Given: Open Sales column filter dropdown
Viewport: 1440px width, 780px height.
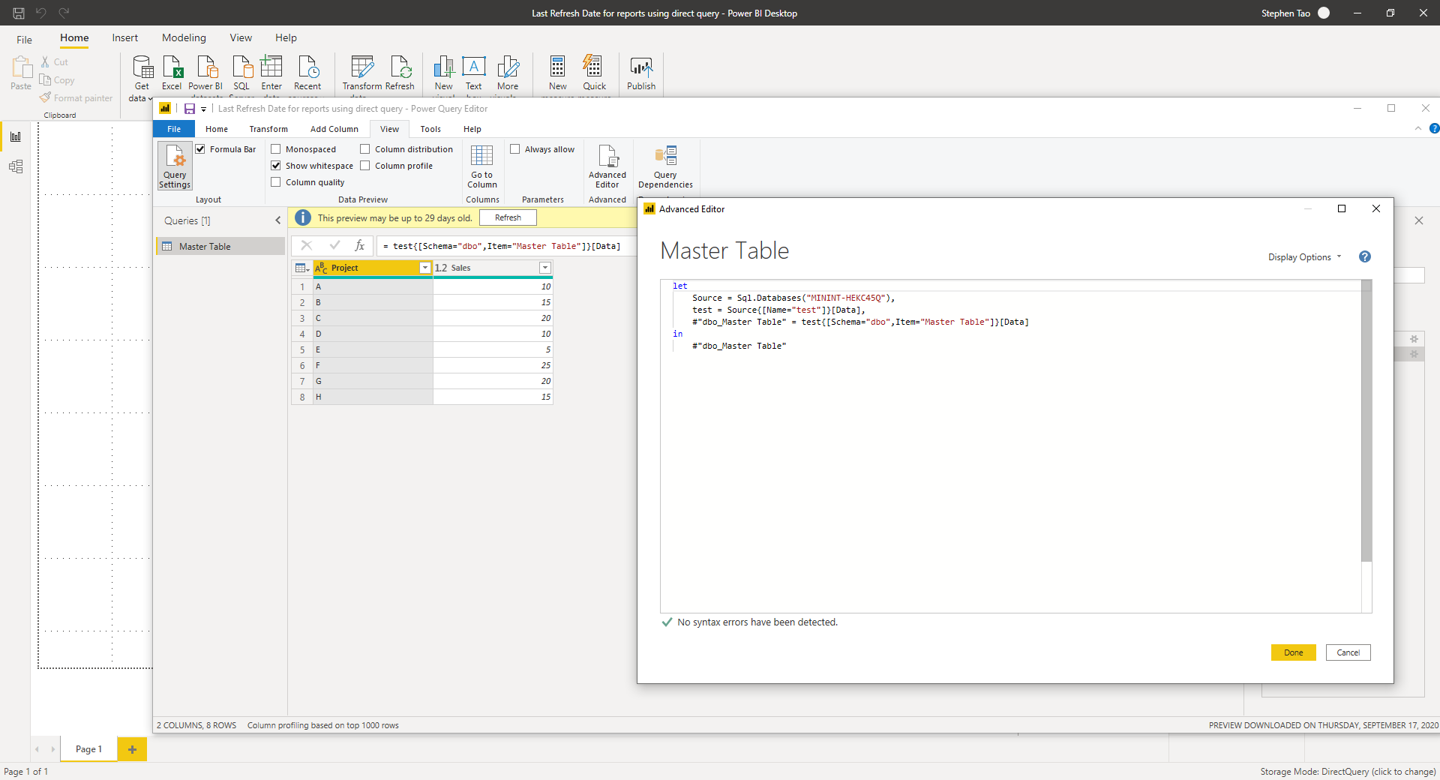Looking at the screenshot, I should click(545, 268).
